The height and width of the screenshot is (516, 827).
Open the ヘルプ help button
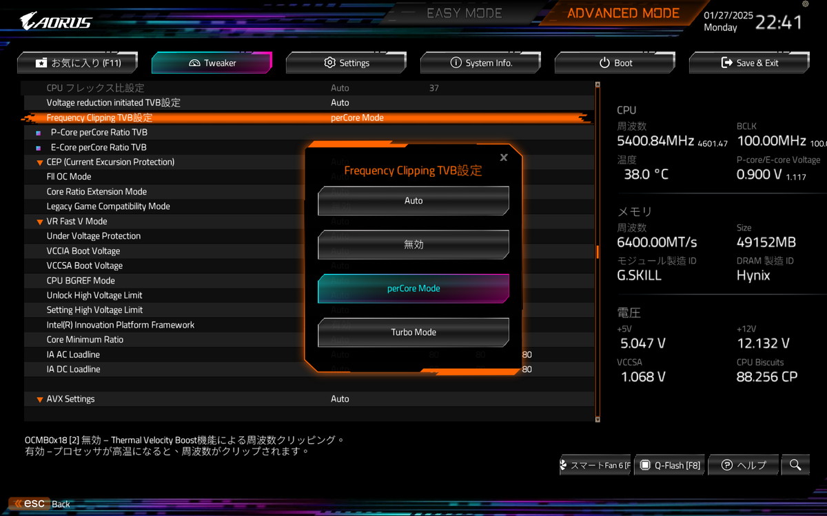point(743,465)
